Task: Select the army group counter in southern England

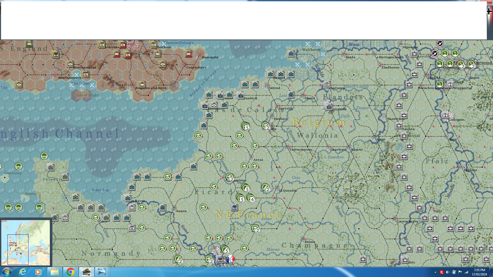Action: tap(56, 54)
